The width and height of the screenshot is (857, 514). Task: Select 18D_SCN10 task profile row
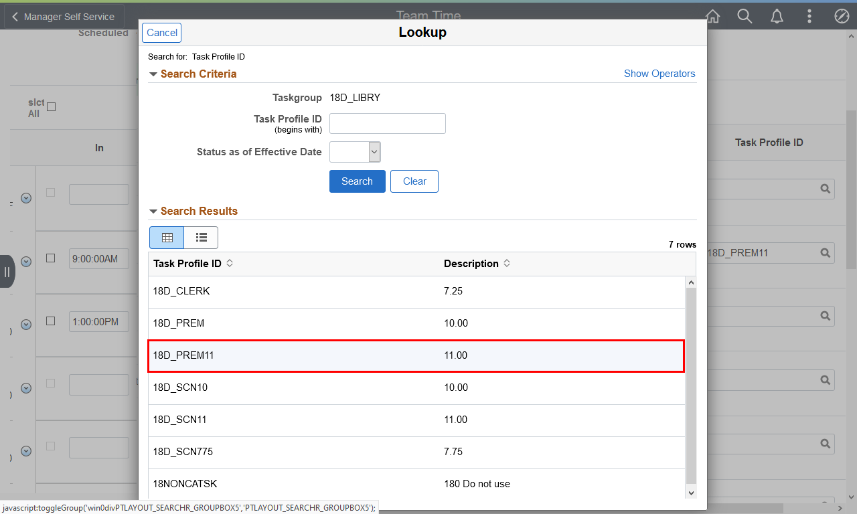416,388
